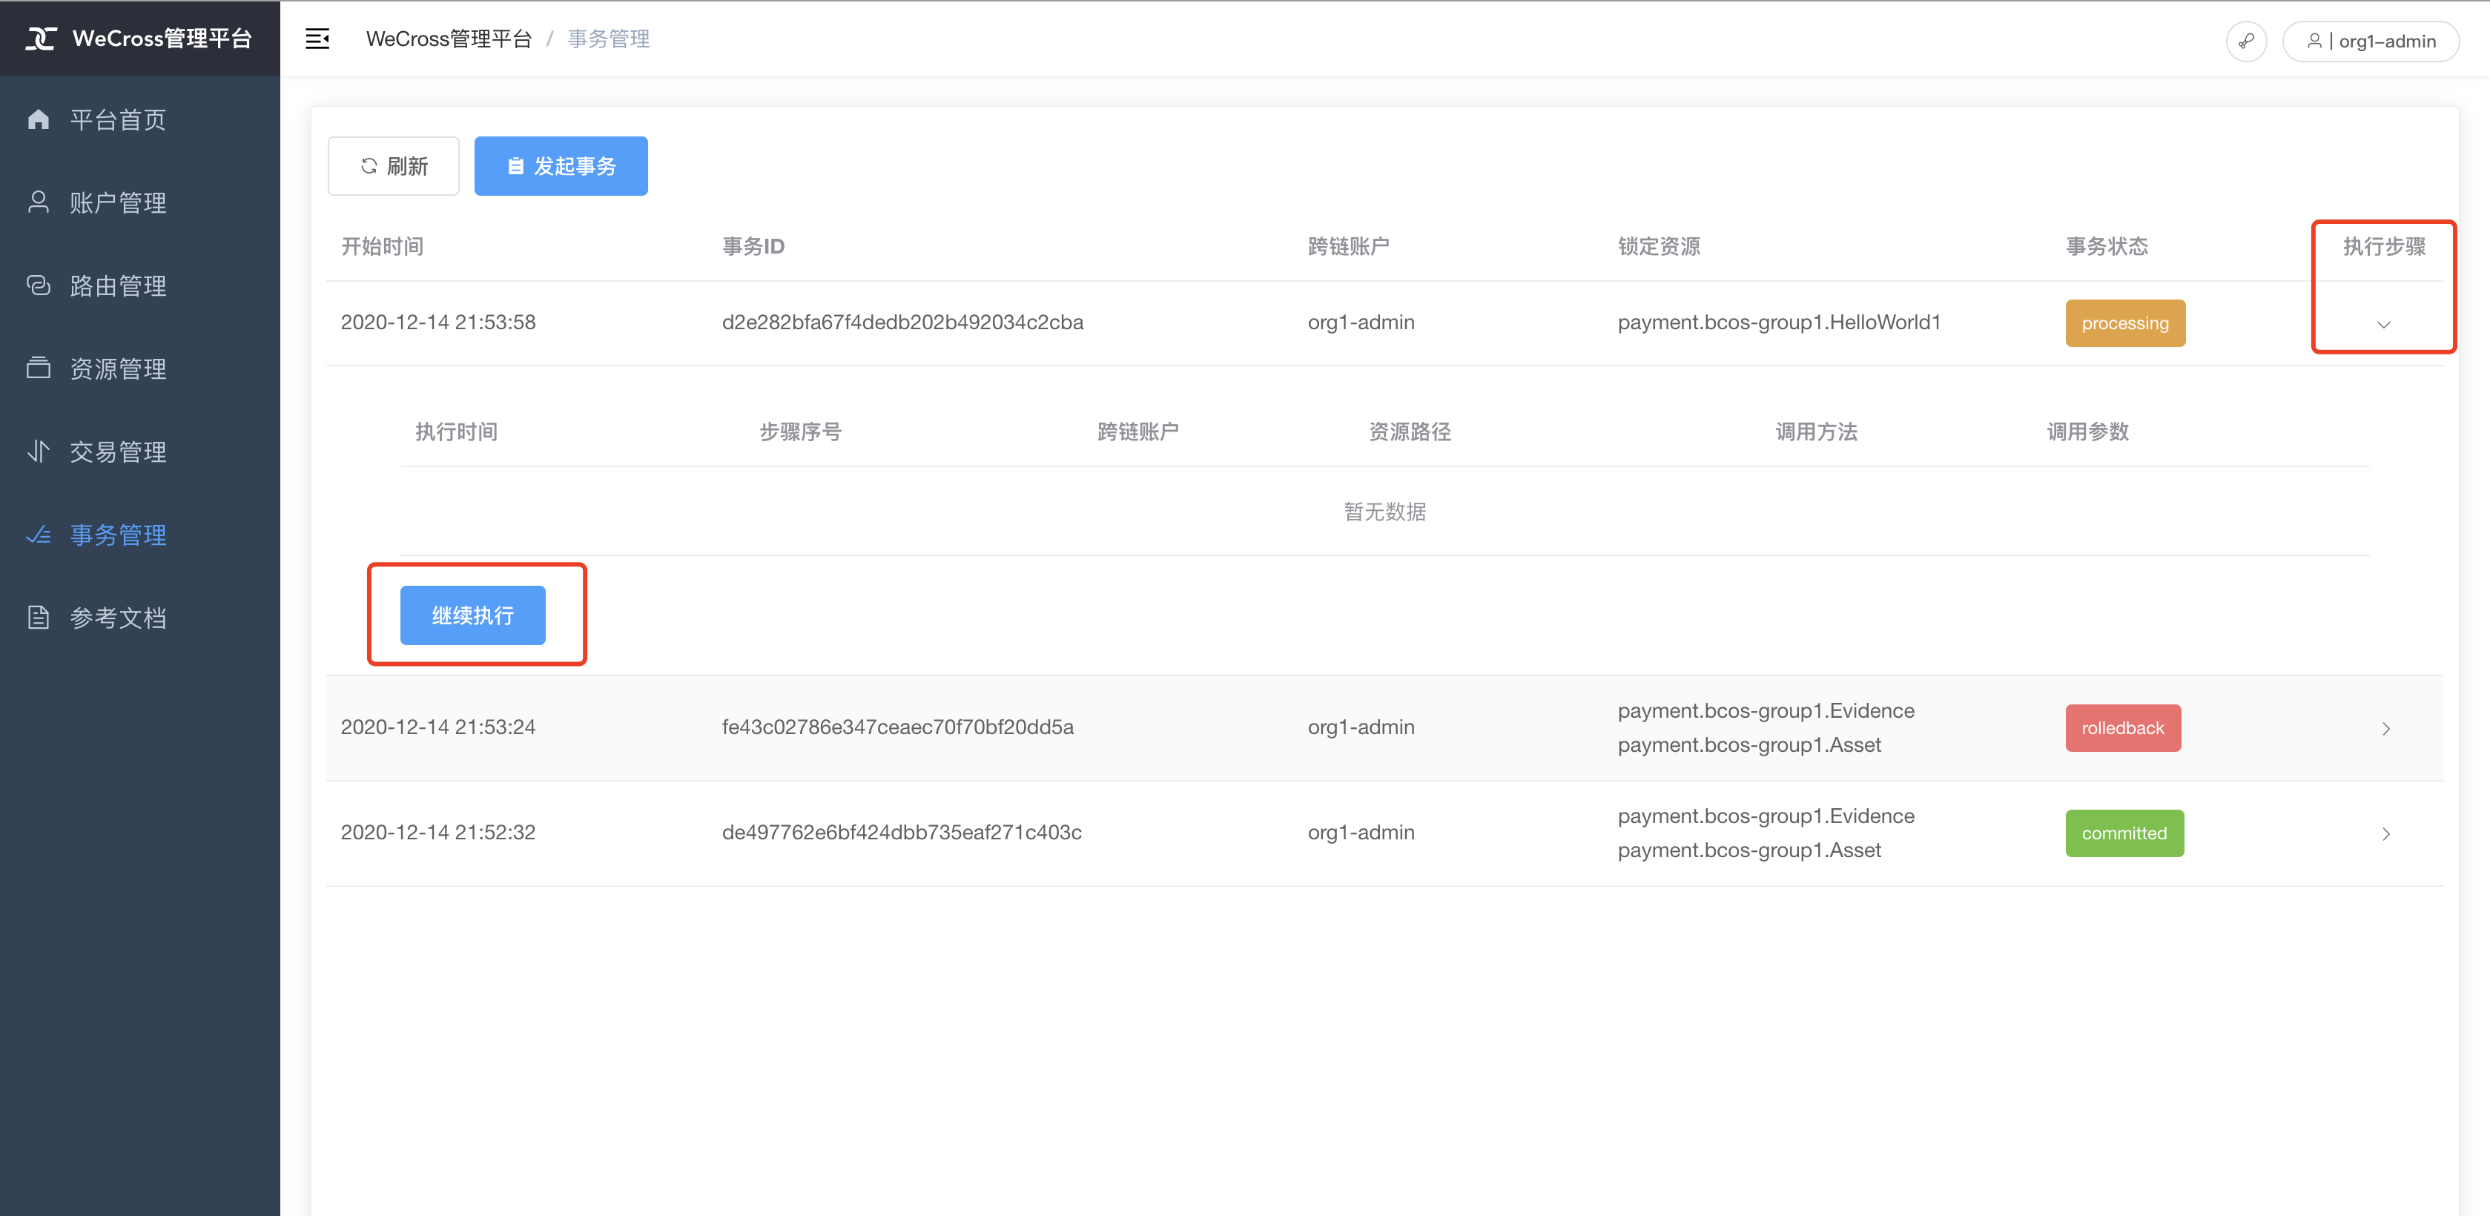The image size is (2490, 1216).
Task: Click the user icon beside 账户管理
Action: 39,202
